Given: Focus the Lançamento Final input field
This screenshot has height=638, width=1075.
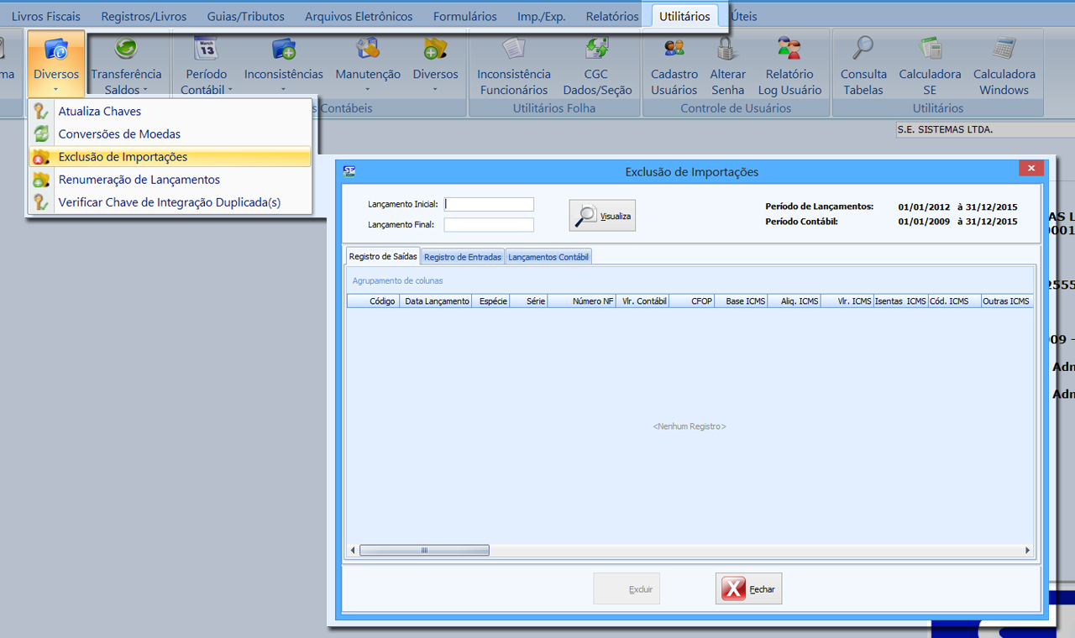Looking at the screenshot, I should point(489,225).
